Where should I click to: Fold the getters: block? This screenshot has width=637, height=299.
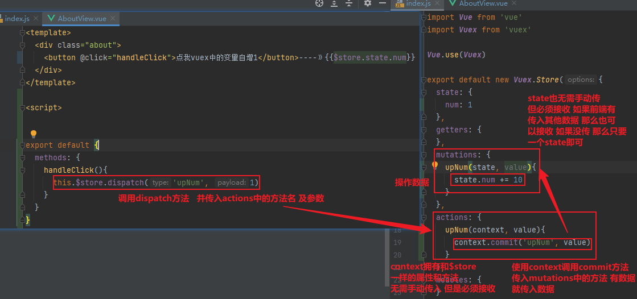click(424, 130)
